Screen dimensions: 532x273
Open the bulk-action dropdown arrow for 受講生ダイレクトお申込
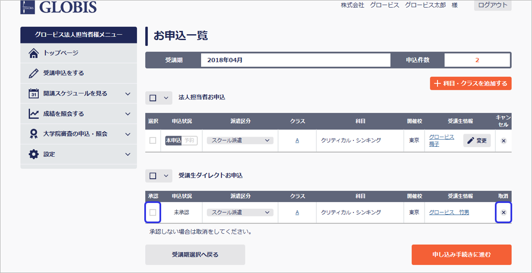coord(166,176)
